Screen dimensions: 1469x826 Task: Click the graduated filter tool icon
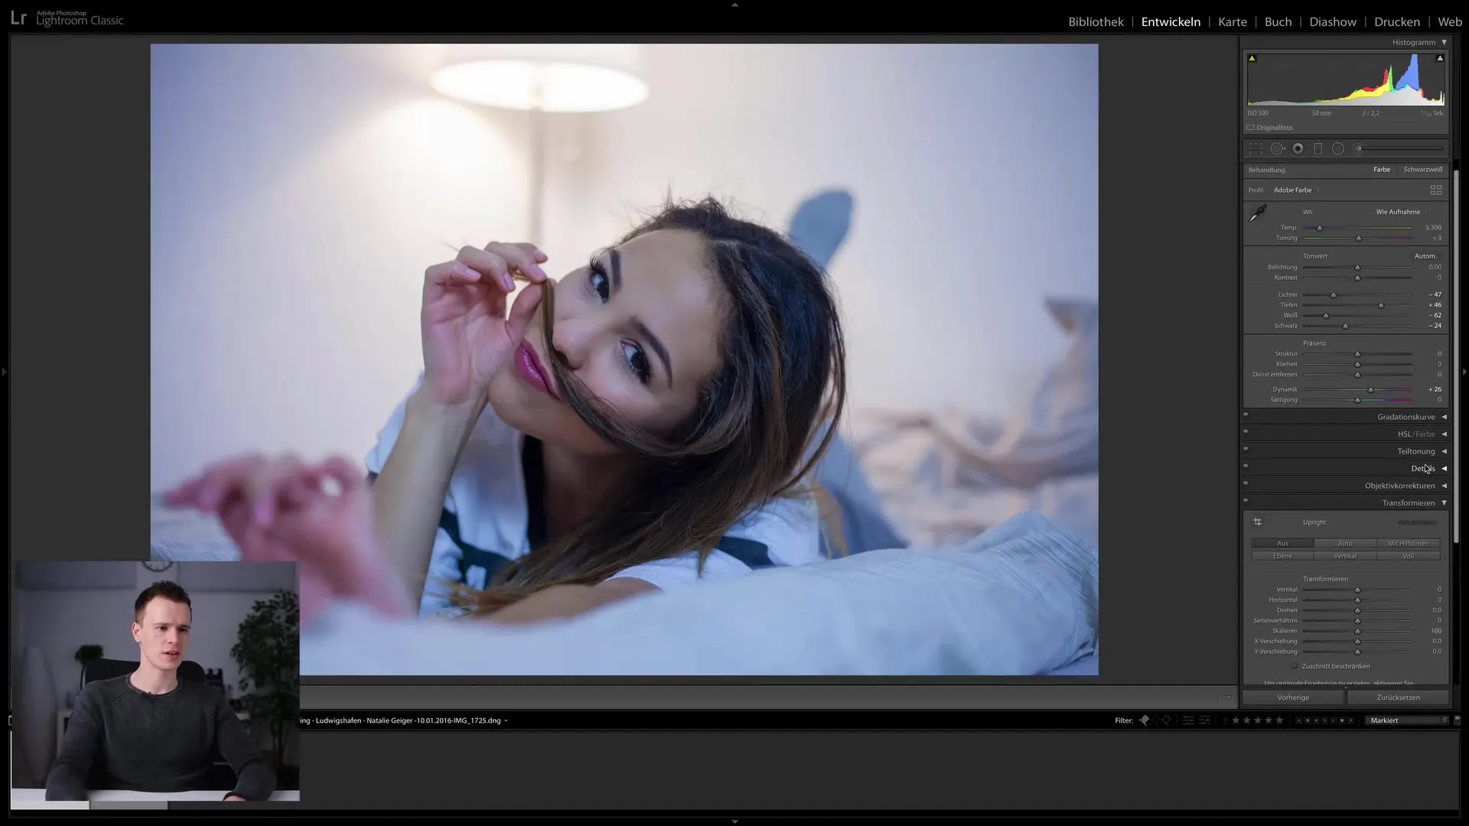(x=1319, y=148)
